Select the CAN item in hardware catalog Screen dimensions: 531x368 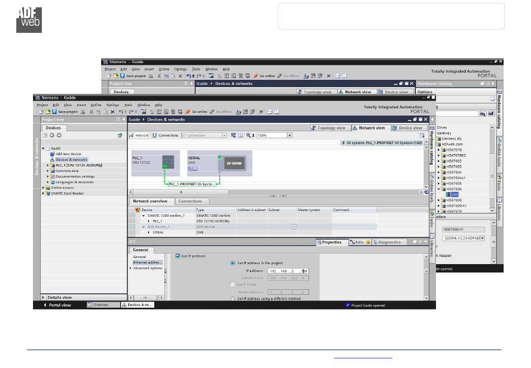[x=454, y=194]
